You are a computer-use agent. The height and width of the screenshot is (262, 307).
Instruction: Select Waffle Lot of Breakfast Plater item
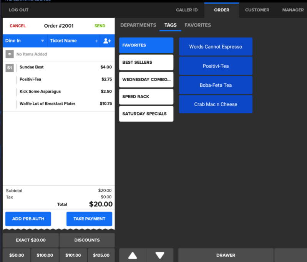click(47, 104)
